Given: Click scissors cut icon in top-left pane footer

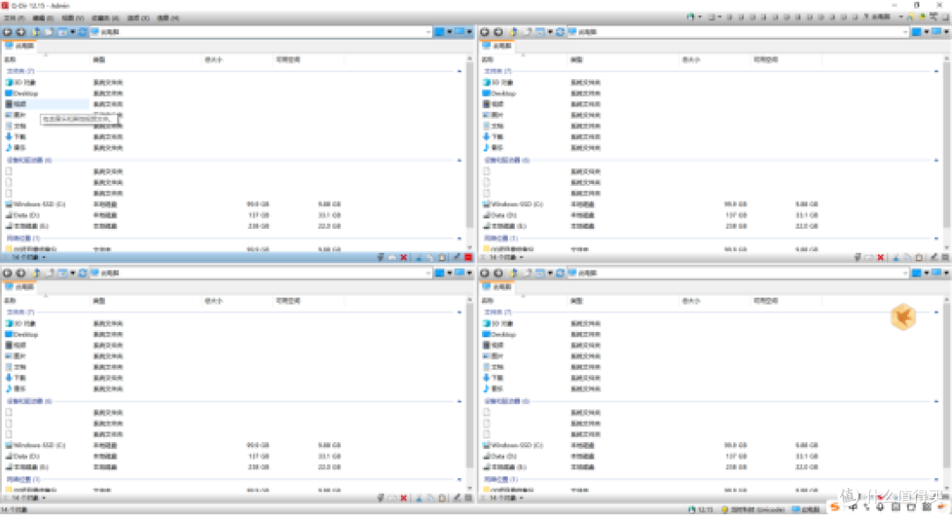Looking at the screenshot, I should click(419, 258).
